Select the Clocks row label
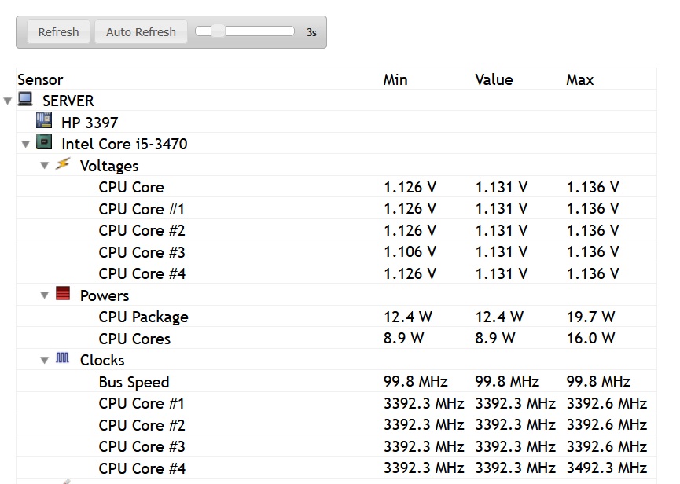The image size is (680, 484). click(102, 360)
